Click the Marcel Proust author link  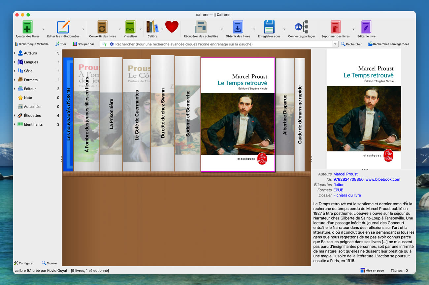pos(345,174)
